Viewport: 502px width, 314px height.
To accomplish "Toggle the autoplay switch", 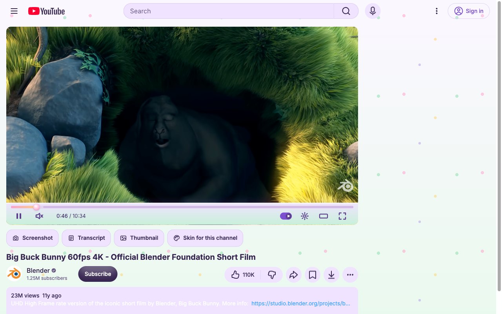I will click(x=286, y=216).
